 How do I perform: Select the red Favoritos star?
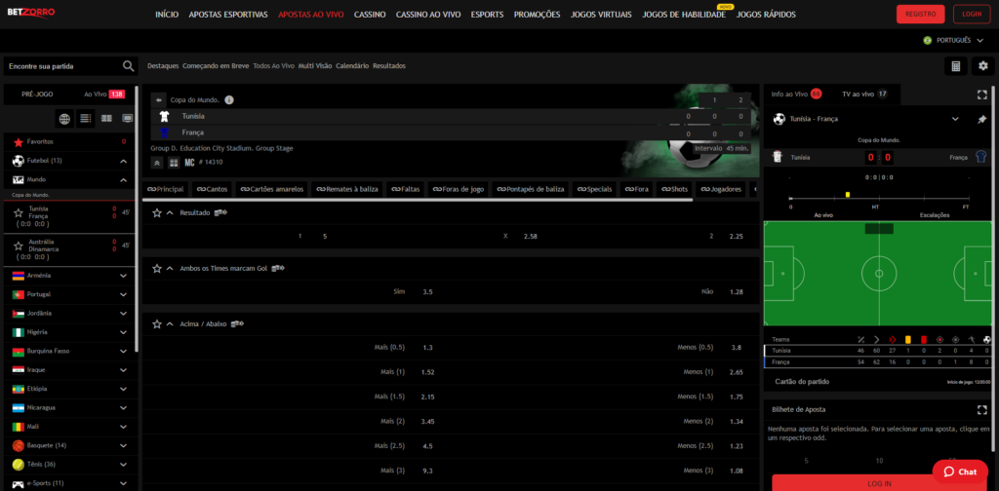click(18, 142)
